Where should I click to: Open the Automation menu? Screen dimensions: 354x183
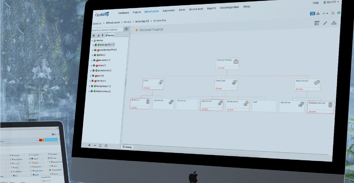pos(169,11)
